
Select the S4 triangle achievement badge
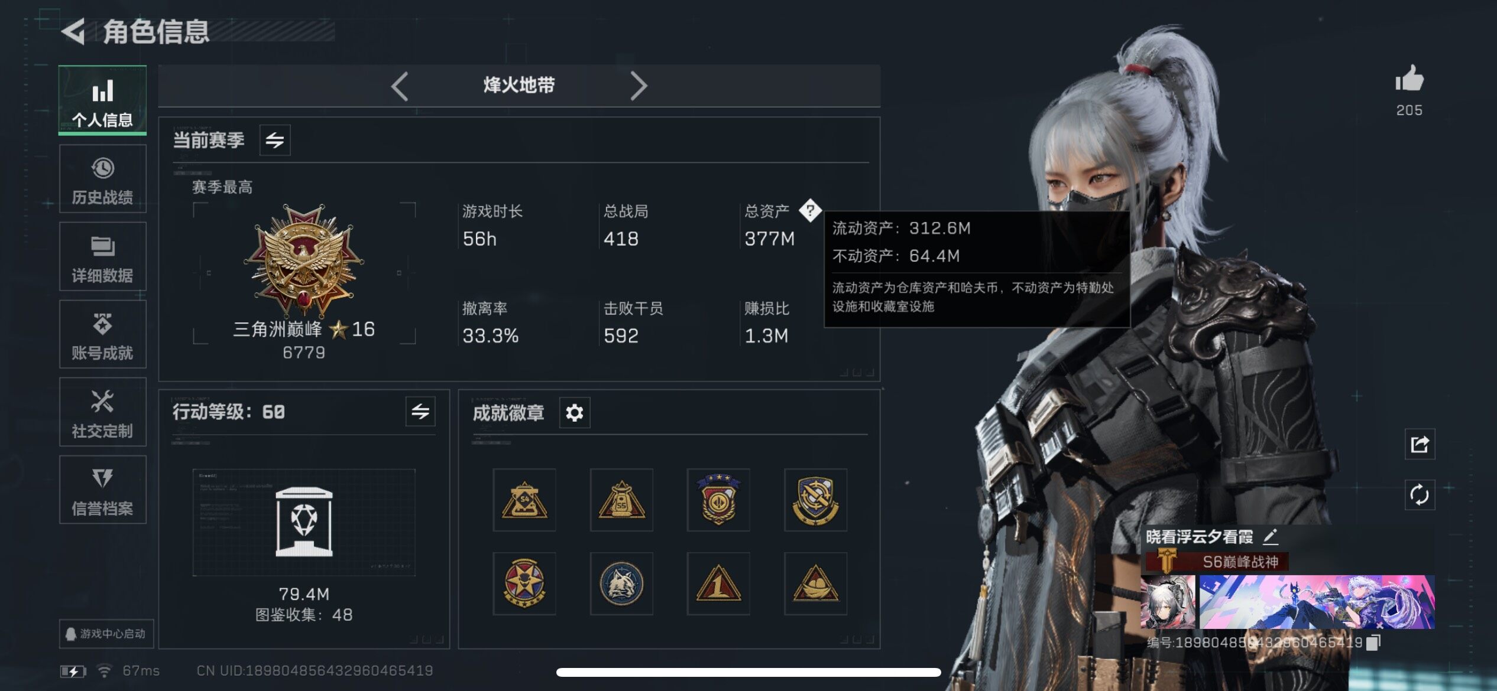click(x=524, y=500)
